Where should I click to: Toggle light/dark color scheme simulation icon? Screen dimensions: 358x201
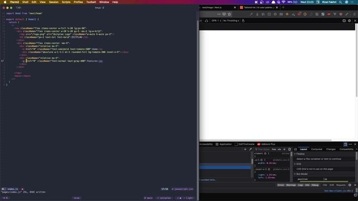click(x=290, y=149)
